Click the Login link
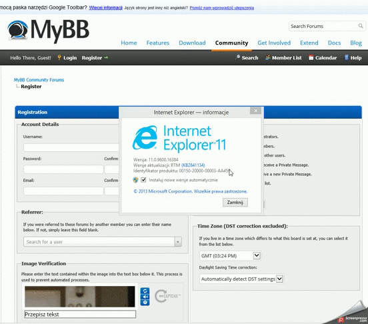The width and height of the screenshot is (368, 324). (70, 58)
